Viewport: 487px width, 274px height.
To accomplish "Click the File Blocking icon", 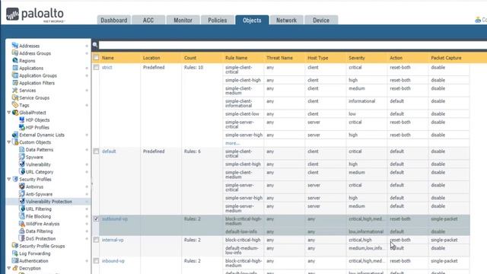I will click(x=22, y=216).
